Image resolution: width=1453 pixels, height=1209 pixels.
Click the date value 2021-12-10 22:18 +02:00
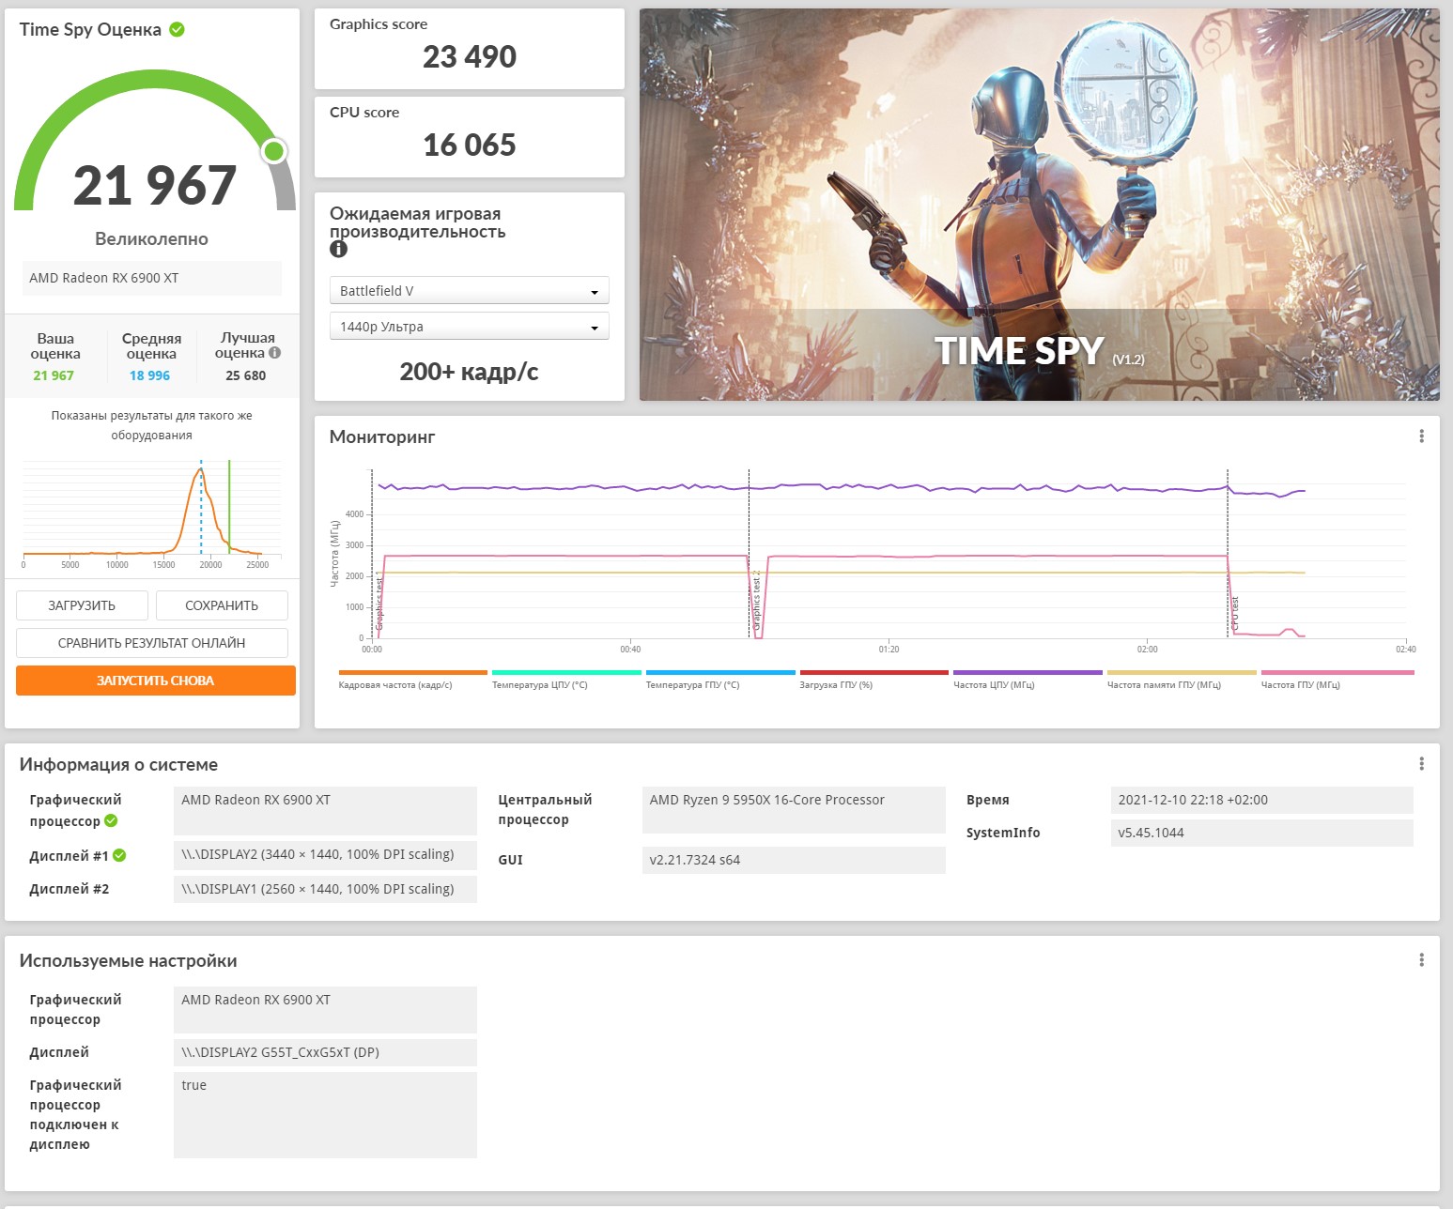(x=1261, y=800)
